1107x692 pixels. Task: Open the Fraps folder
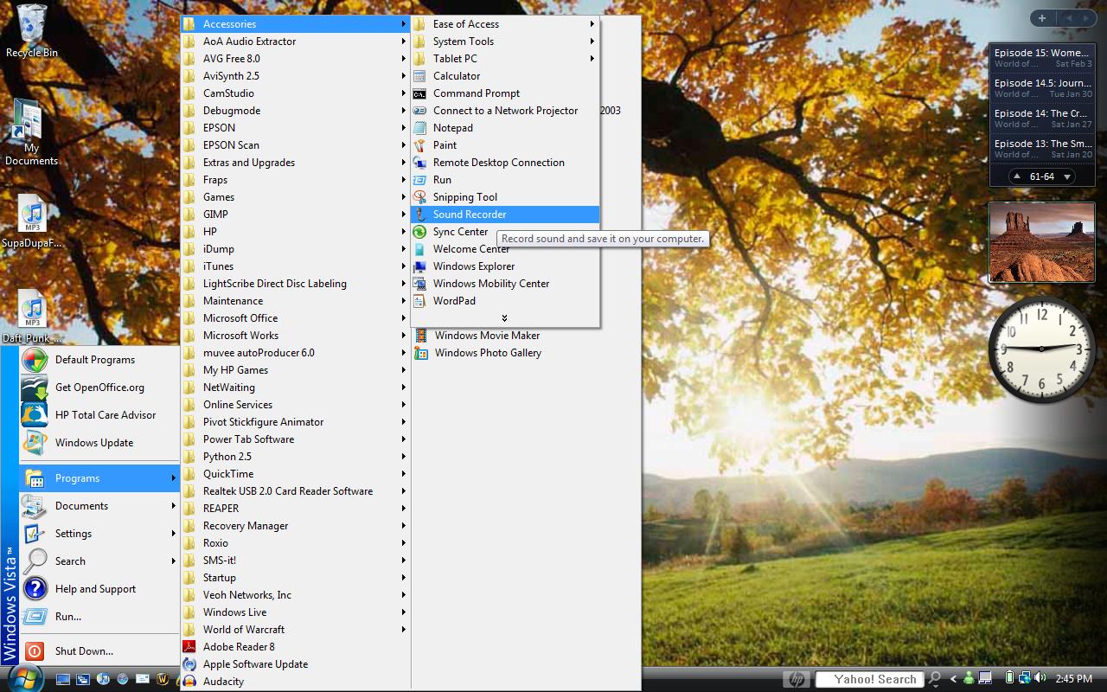[295, 180]
